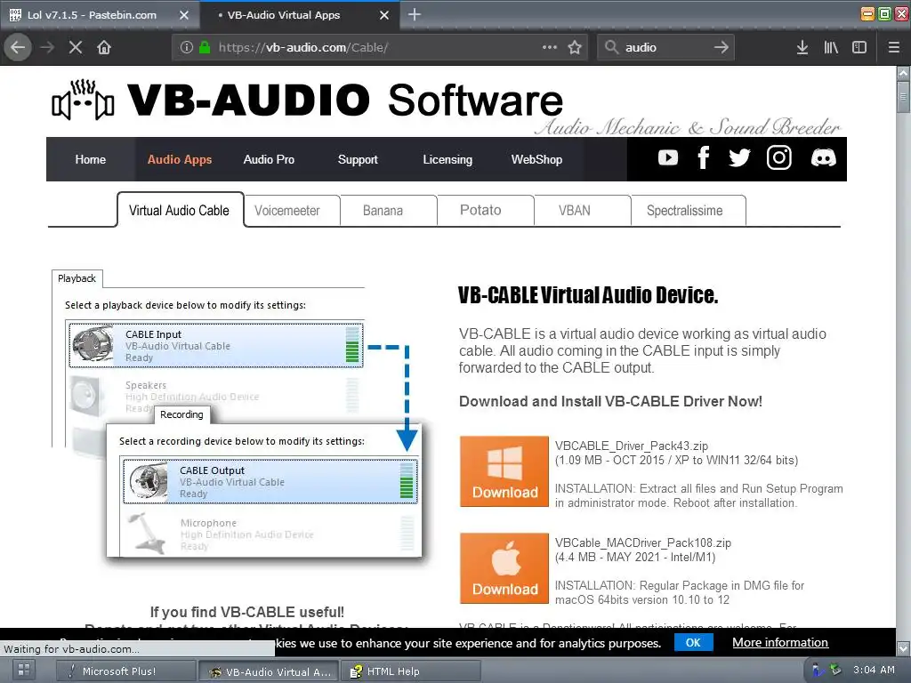Viewport: 911px width, 683px height.
Task: Open the VB-Audio Discord icon
Action: (823, 157)
